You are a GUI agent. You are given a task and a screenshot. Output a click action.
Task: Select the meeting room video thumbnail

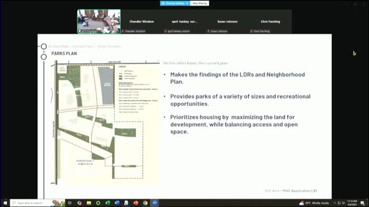pos(99,21)
